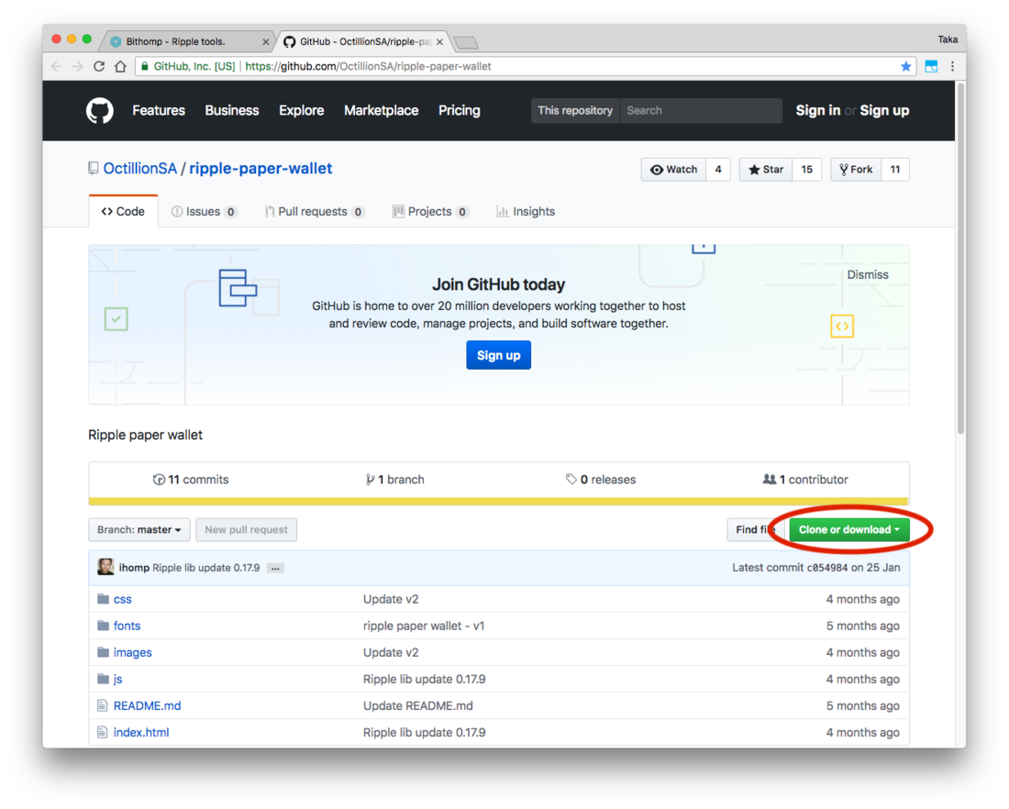Expand commit message with ellipsis button

(x=275, y=569)
